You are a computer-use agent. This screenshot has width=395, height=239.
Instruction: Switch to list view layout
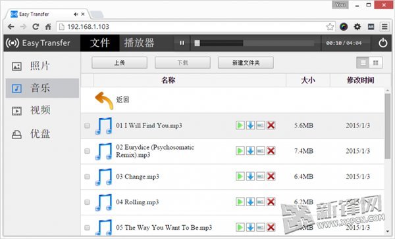(x=363, y=62)
